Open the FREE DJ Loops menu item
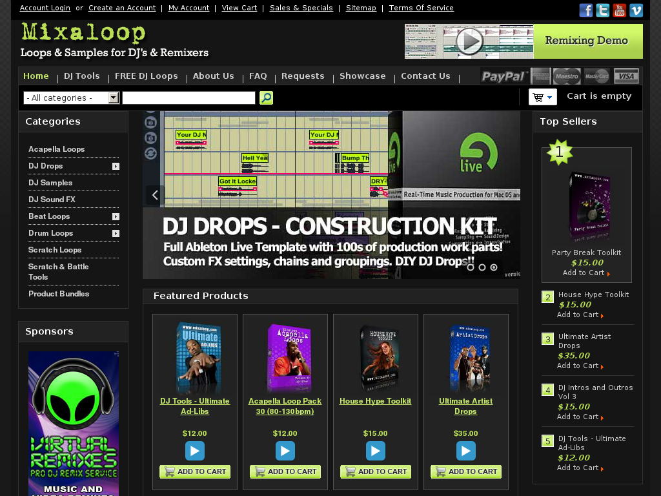 pos(147,76)
